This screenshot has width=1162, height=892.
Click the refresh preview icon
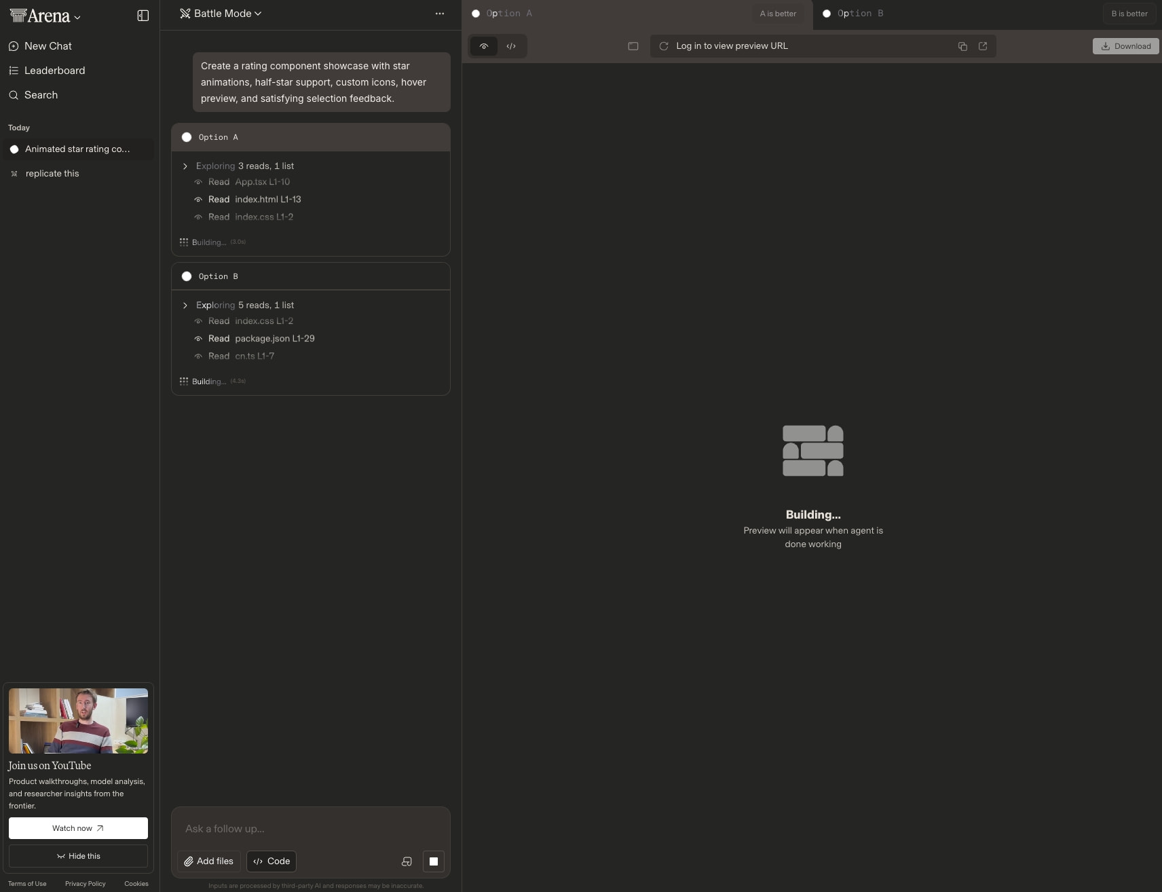(x=664, y=46)
